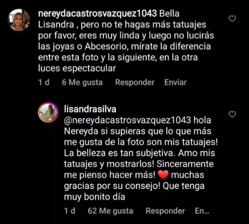Image resolution: width=249 pixels, height=224 pixels.
Task: Tap the heart icon beside lisandrasilva's reply
Action: tap(232, 114)
